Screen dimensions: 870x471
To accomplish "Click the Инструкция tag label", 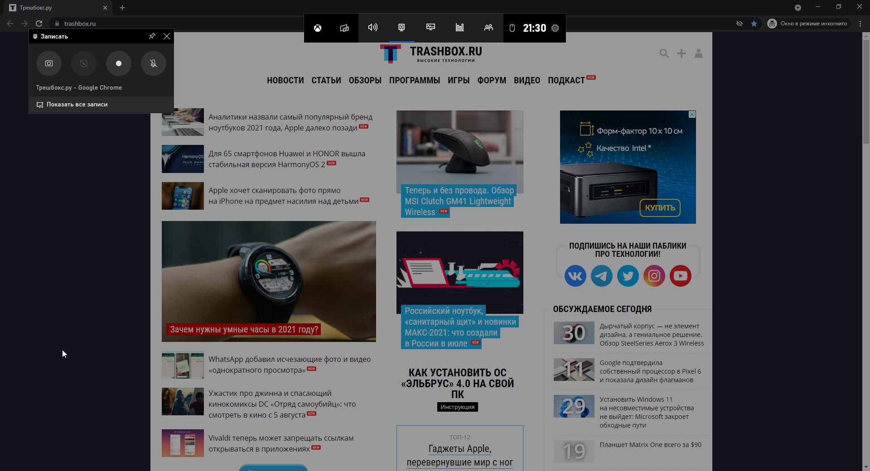I will pos(458,407).
